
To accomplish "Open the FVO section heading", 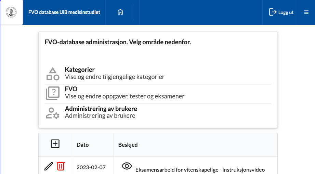I will click(71, 89).
